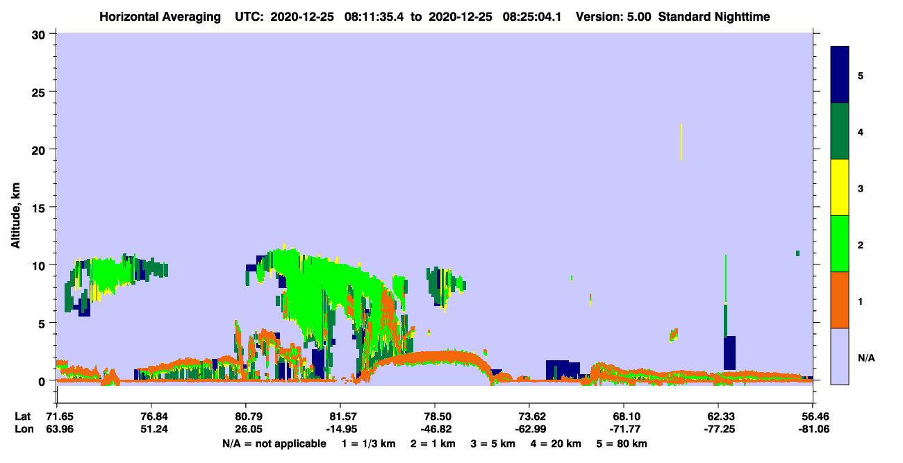Click the dark blue color bar segment labeled 5
Image resolution: width=903 pixels, height=463 pixels.
[x=840, y=75]
